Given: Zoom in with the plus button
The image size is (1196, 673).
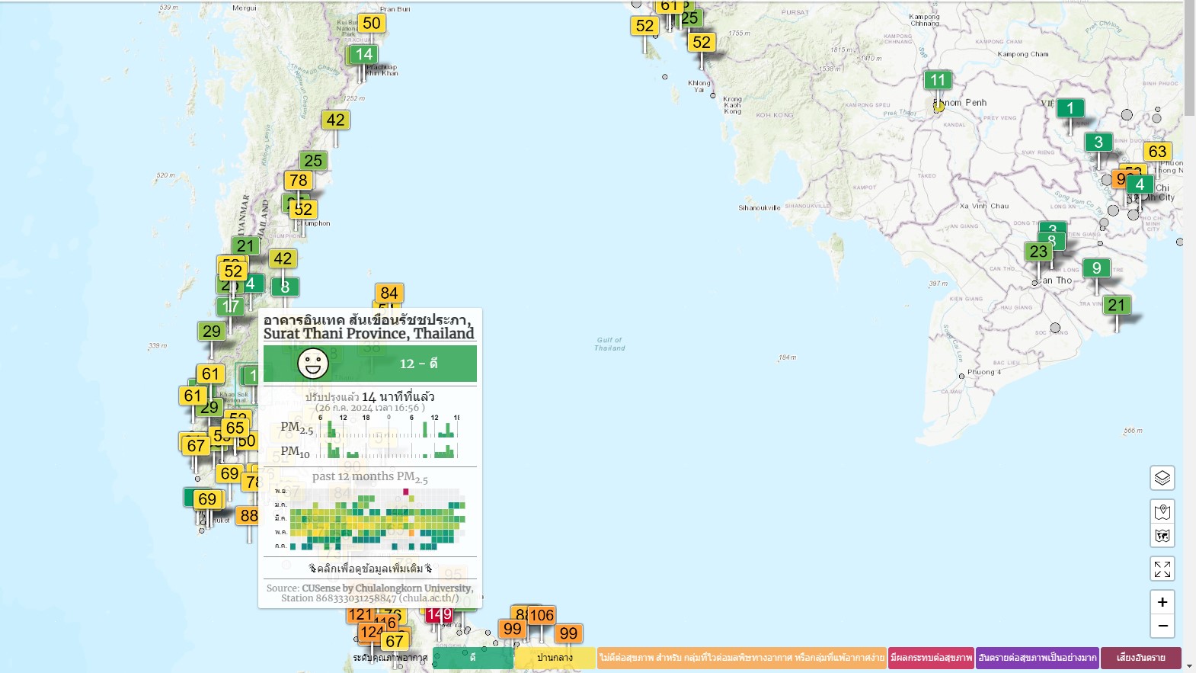Looking at the screenshot, I should click(1162, 602).
